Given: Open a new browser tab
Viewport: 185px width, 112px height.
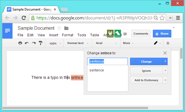Looking at the screenshot, I should click(64, 9).
